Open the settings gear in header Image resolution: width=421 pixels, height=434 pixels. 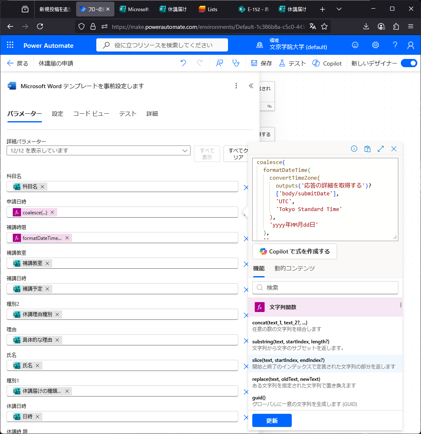[375, 45]
